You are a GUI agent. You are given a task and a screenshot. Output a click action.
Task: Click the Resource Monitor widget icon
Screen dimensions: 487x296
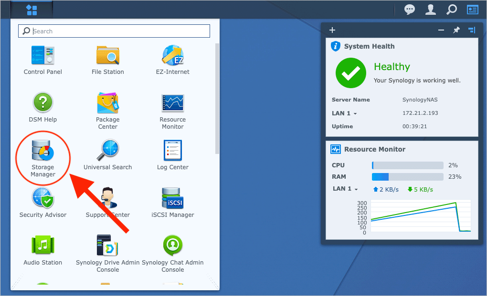[x=336, y=149]
